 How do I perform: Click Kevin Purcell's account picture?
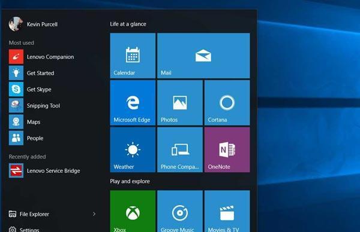coord(16,24)
